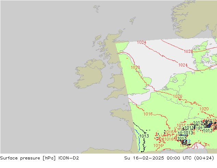Click the 1016 label over northwestern France
Screen dimensions: 217x168
pos(148,114)
